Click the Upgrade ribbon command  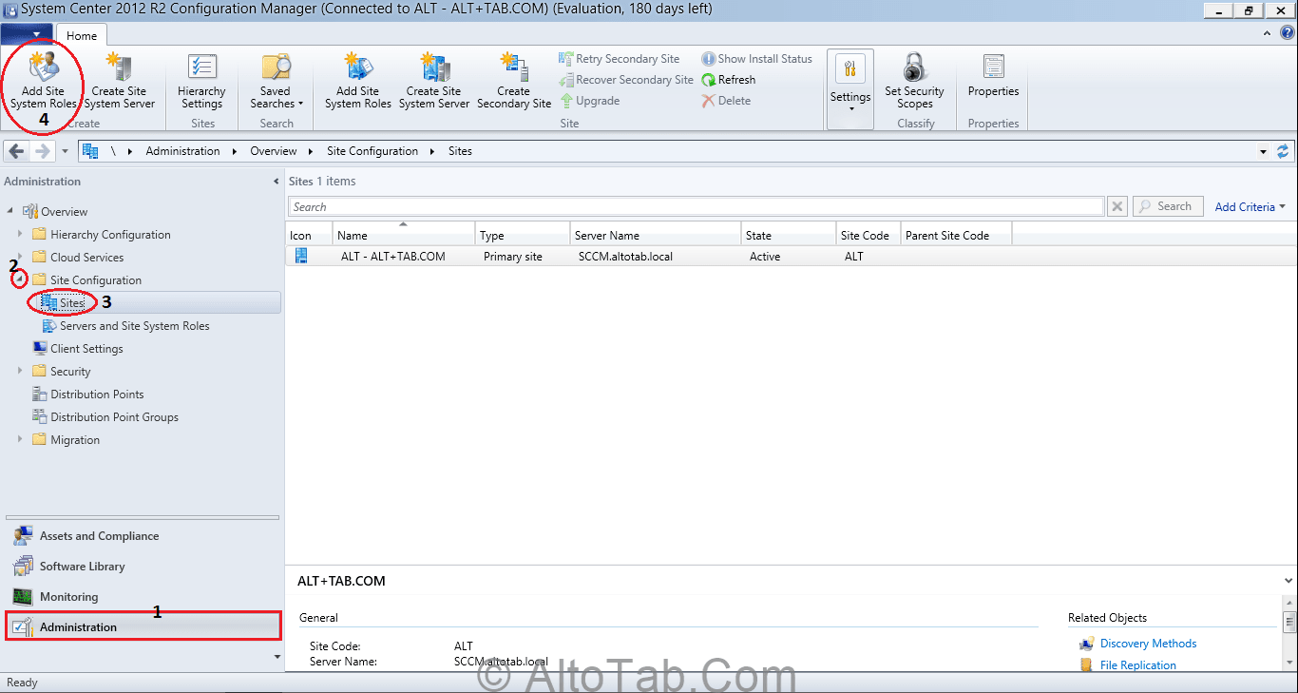click(x=589, y=101)
